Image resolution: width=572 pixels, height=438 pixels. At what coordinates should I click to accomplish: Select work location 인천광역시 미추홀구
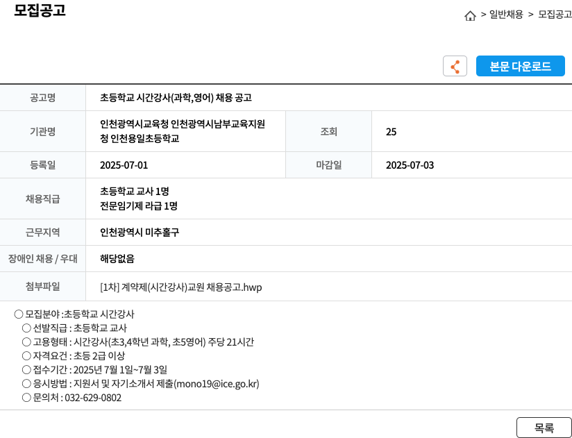pyautogui.click(x=140, y=233)
